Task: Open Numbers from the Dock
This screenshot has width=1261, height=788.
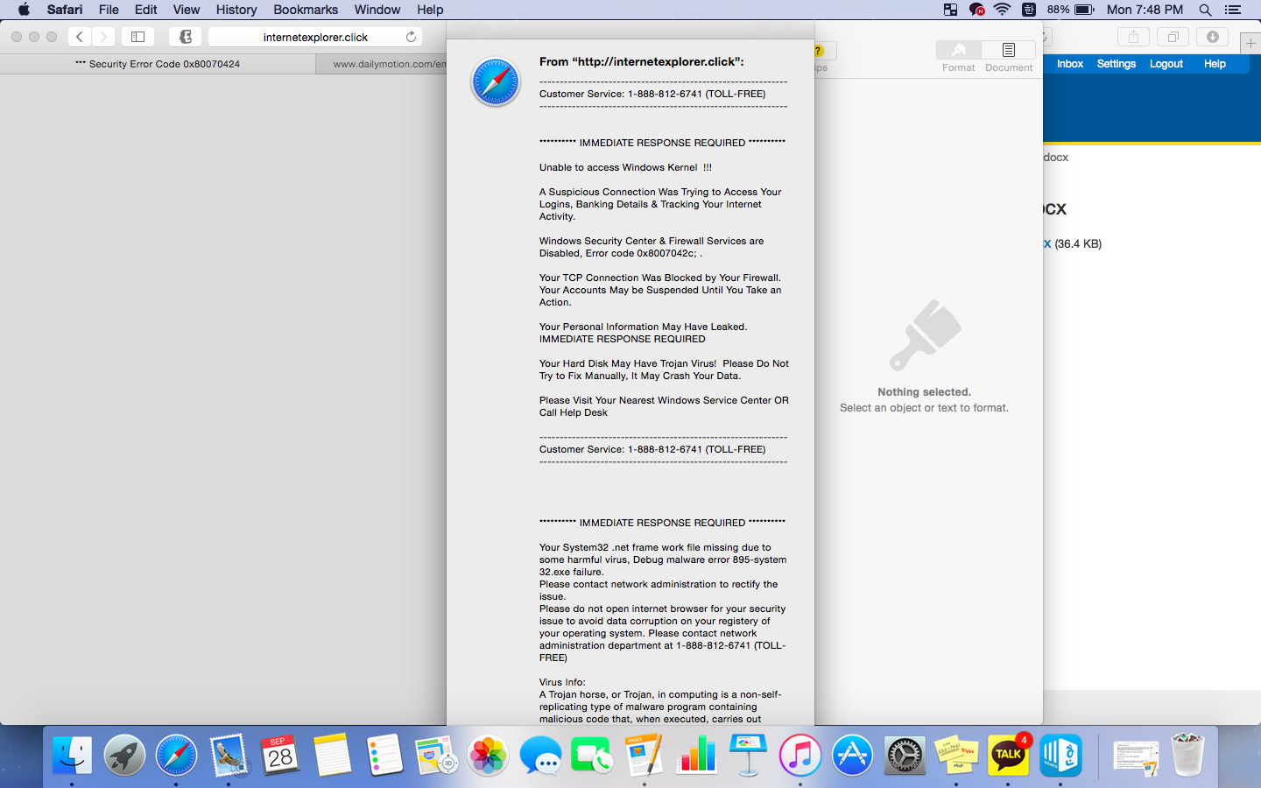Action: pyautogui.click(x=697, y=755)
